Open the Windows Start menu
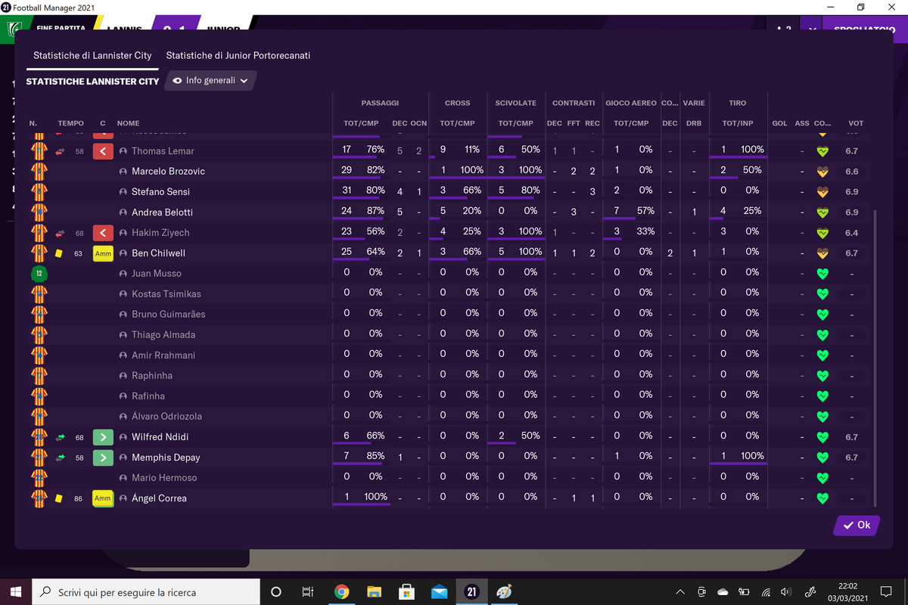Viewport: 908px width, 605px height. click(17, 591)
